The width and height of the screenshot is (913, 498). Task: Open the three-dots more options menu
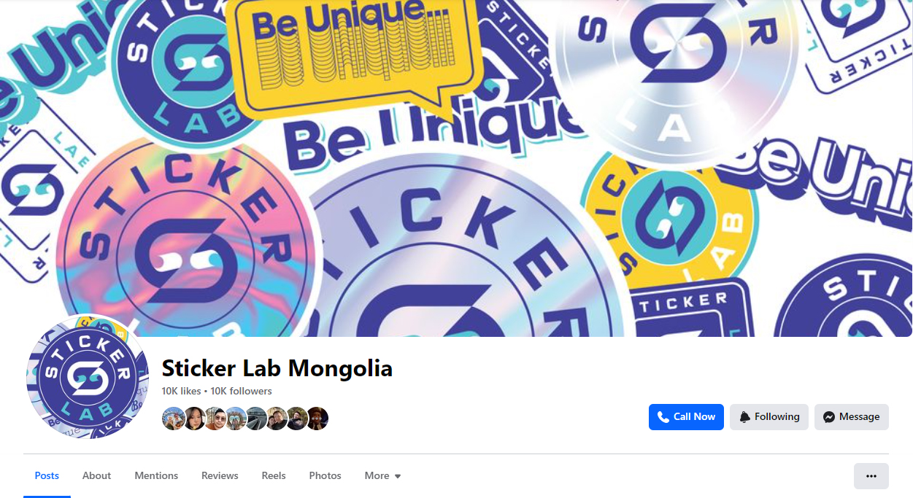pos(871,476)
